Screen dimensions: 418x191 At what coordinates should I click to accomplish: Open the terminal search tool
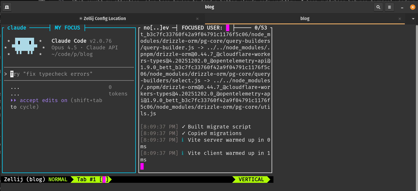[378, 7]
